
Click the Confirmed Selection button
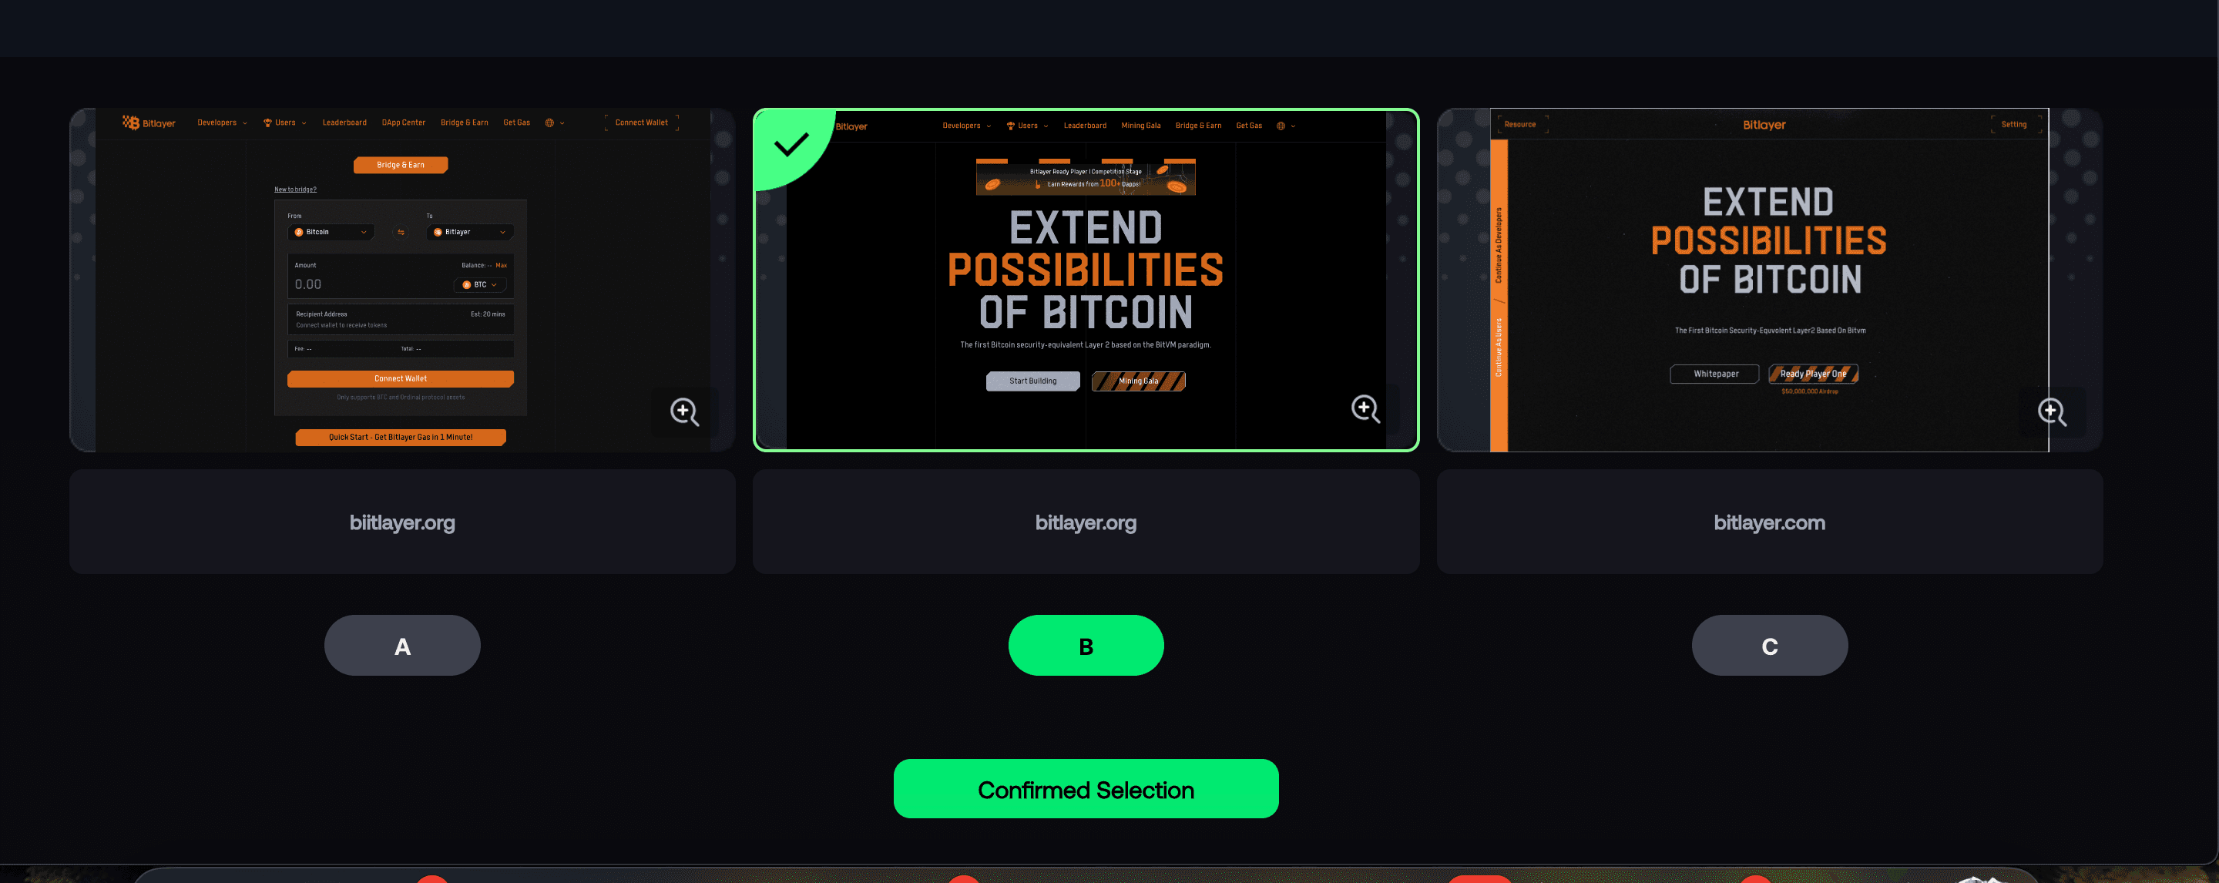(x=1086, y=789)
